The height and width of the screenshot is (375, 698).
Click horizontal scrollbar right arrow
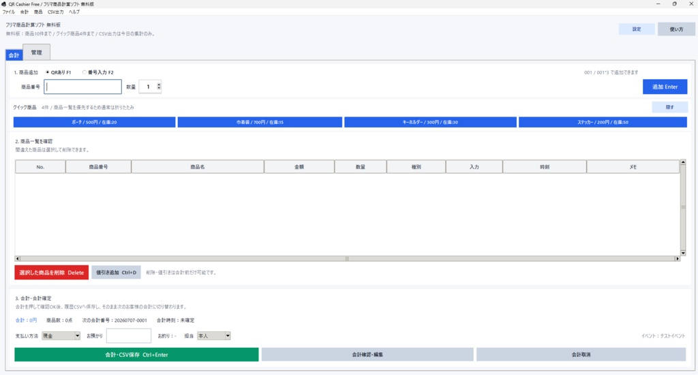click(678, 259)
